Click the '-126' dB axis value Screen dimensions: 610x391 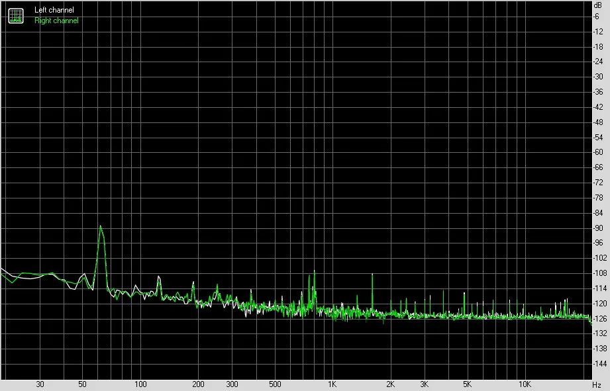coord(599,319)
